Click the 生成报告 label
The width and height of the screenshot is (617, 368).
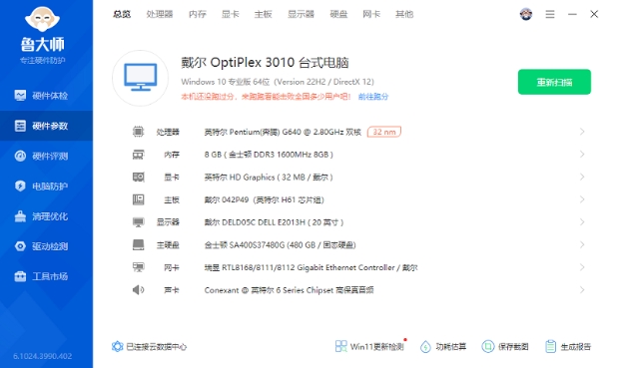576,347
